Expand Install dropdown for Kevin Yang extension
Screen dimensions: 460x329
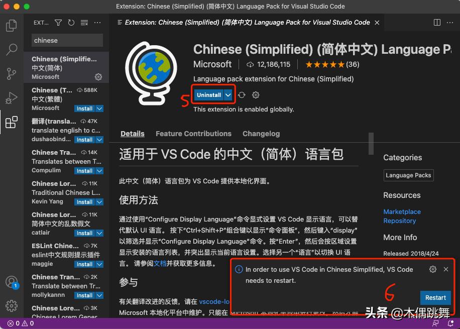100,202
